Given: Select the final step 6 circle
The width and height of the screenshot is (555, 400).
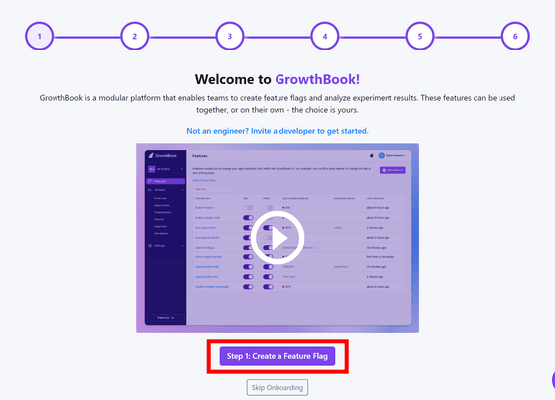Looking at the screenshot, I should pyautogui.click(x=515, y=36).
